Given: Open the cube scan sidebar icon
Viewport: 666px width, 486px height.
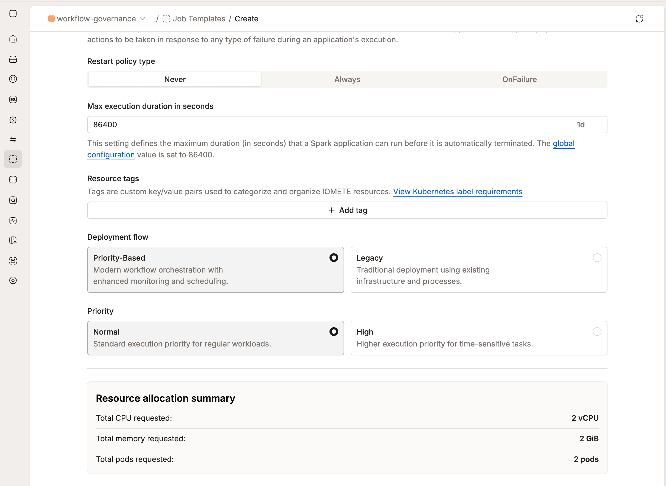Looking at the screenshot, I should tap(13, 261).
